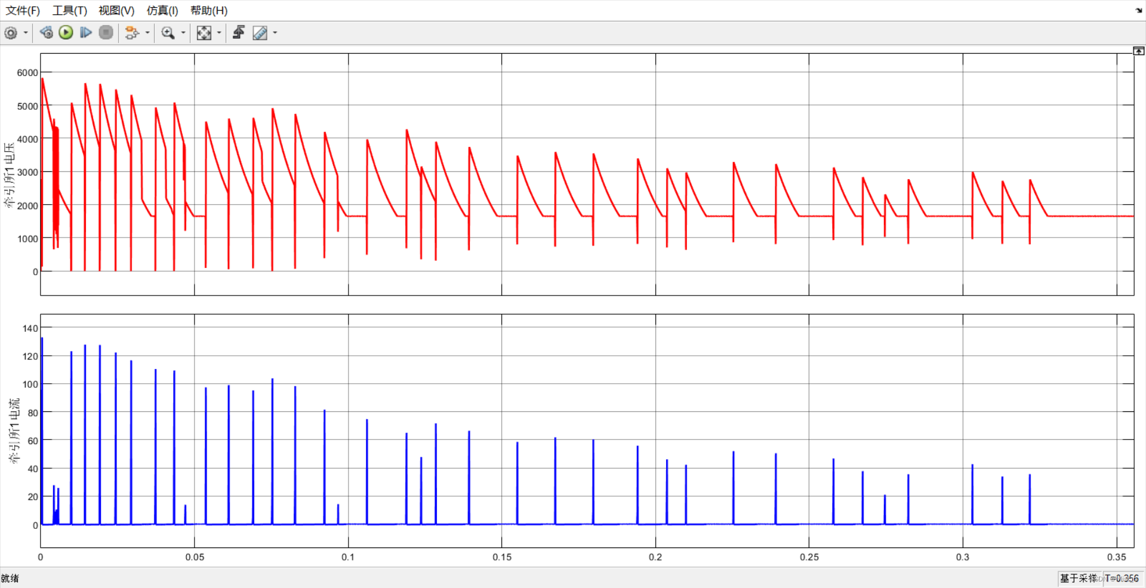This screenshot has width=1146, height=588.
Task: Click the step back snapshot icon
Action: 47,33
